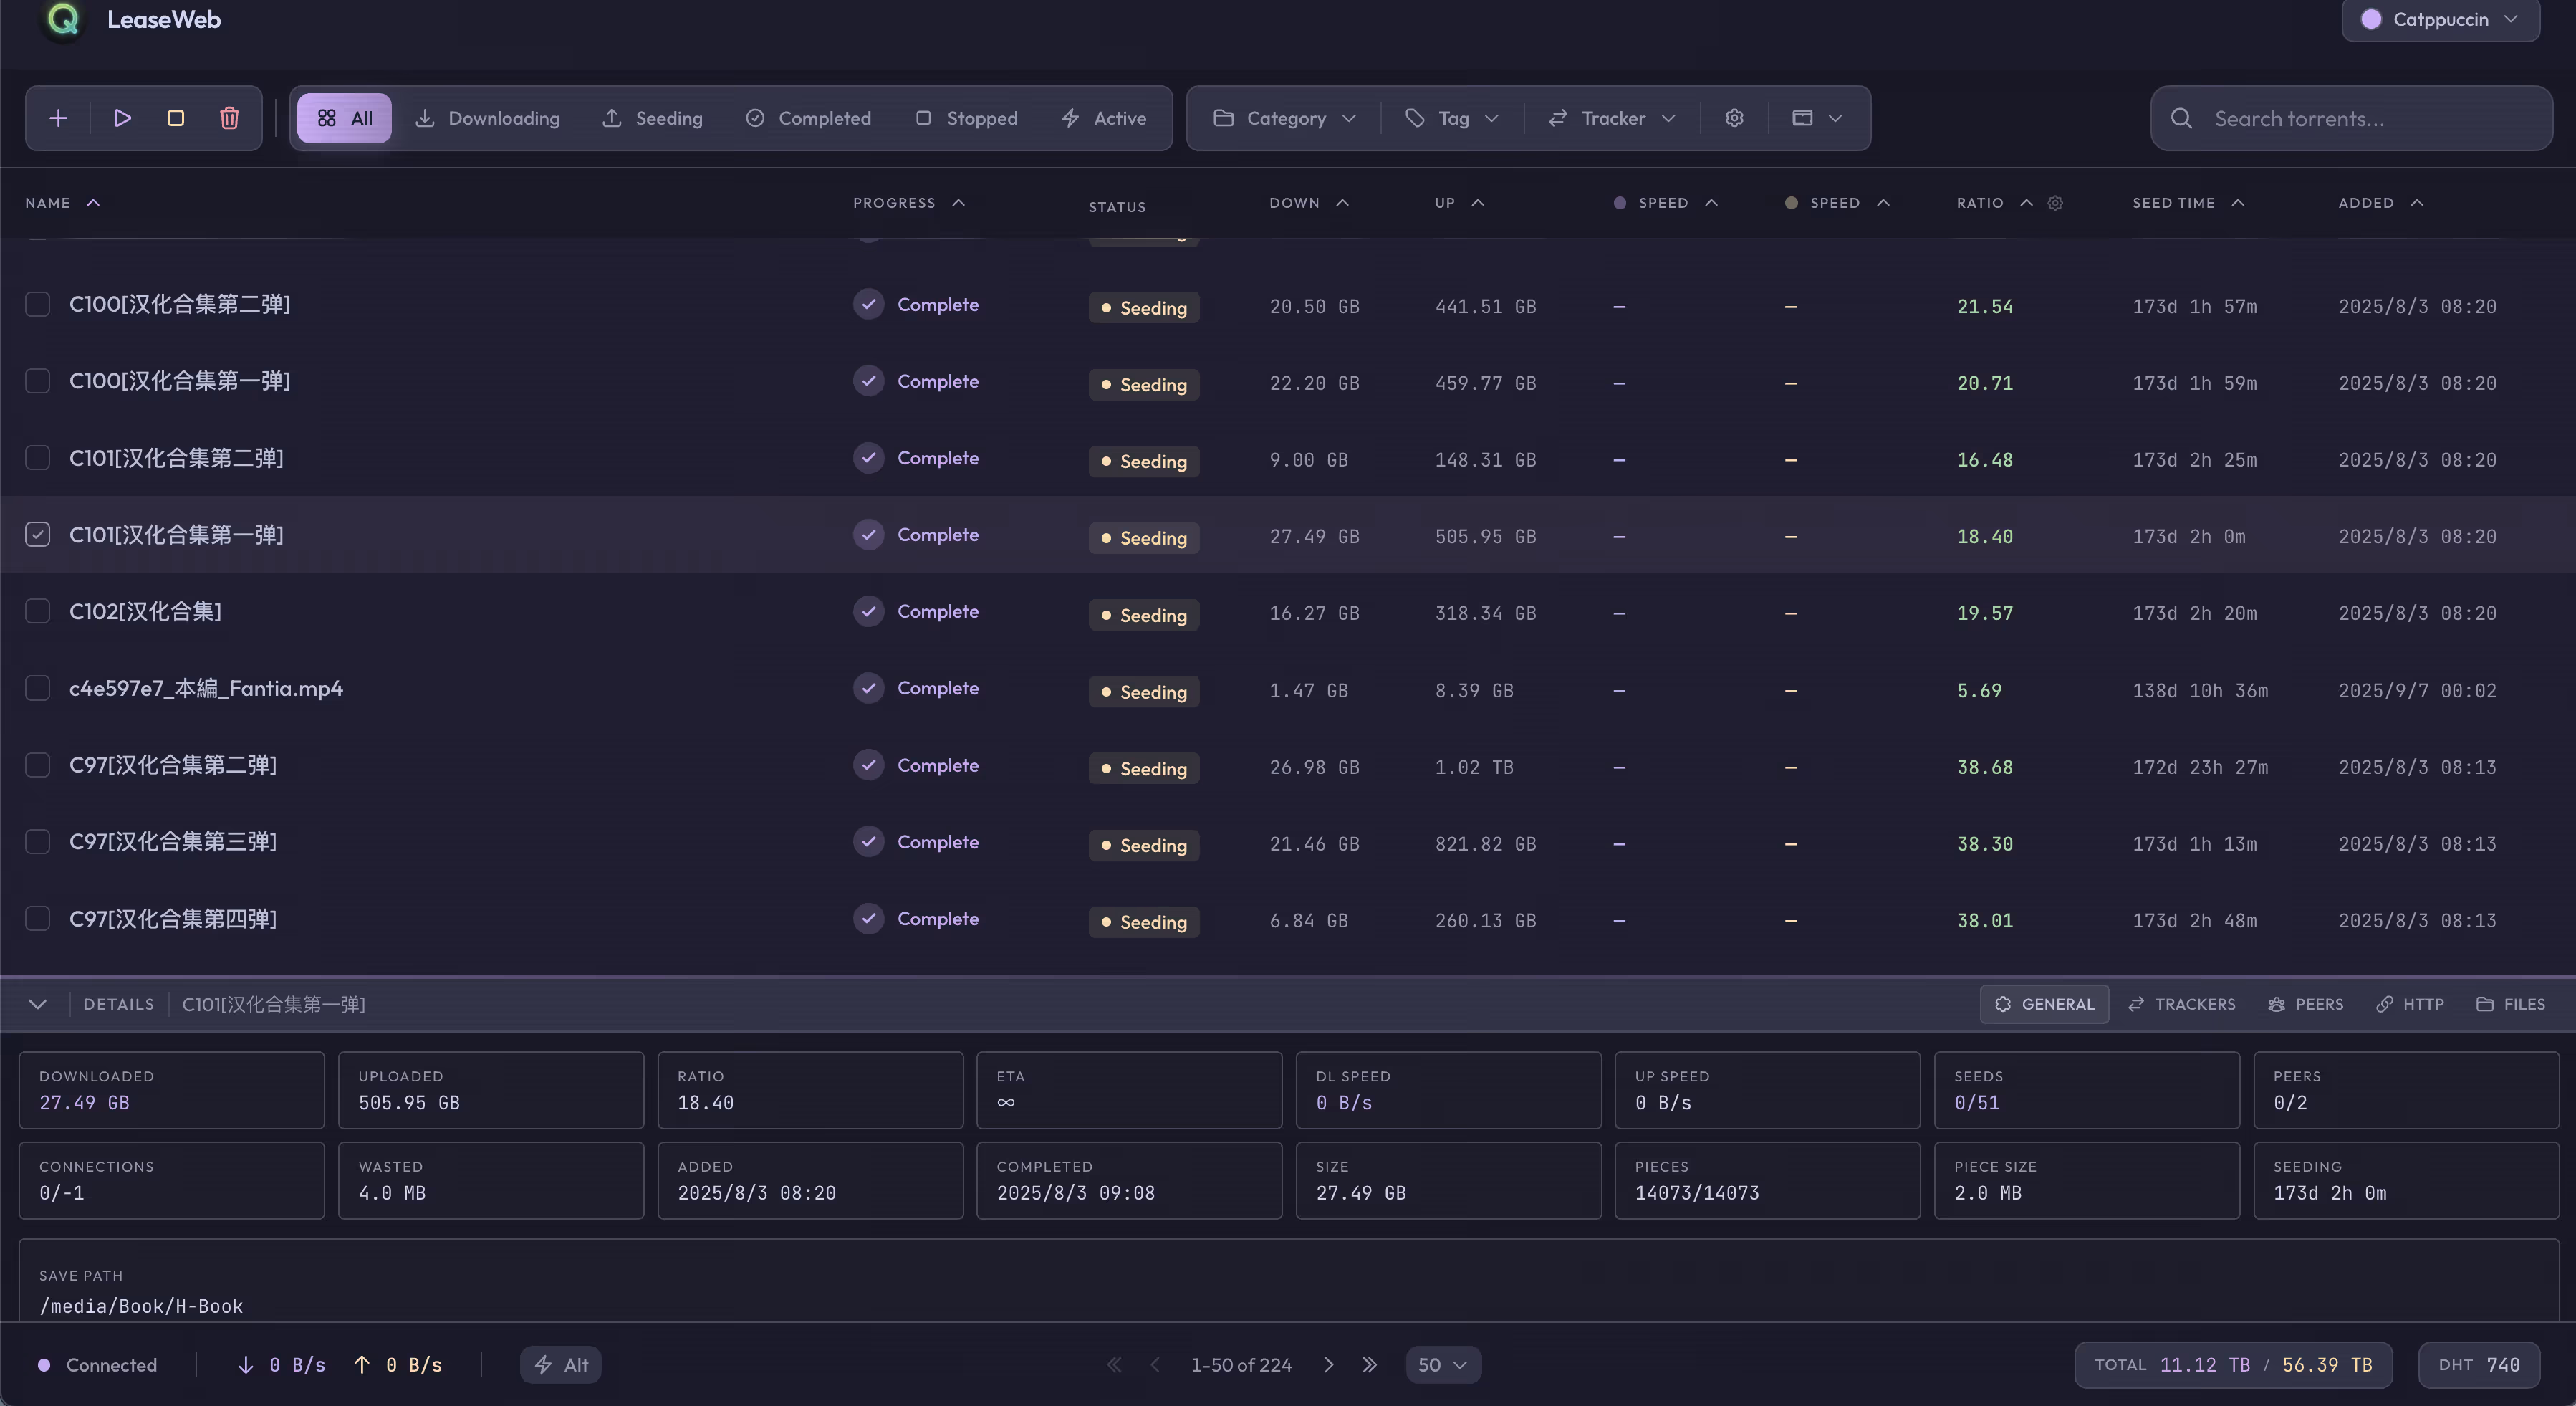Select the c4e597e7_本編_Fantia.mp4 checkbox
The width and height of the screenshot is (2576, 1406).
click(x=37, y=689)
